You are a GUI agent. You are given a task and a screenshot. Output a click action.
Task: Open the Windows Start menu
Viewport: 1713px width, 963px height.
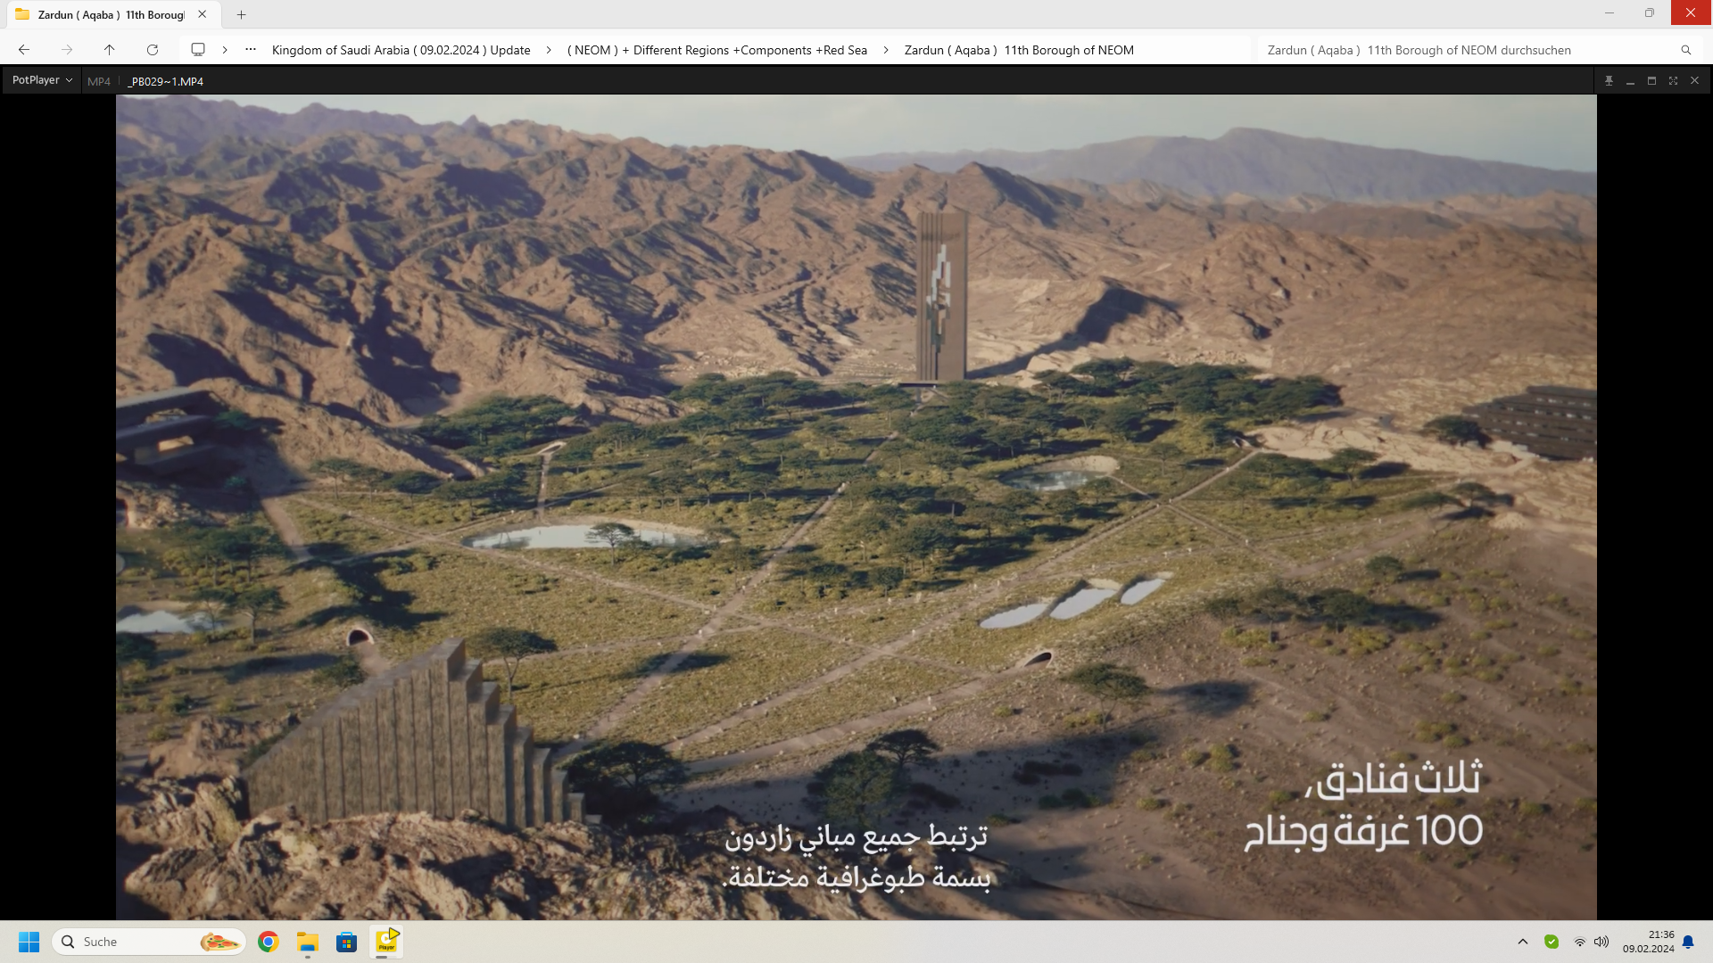point(29,942)
